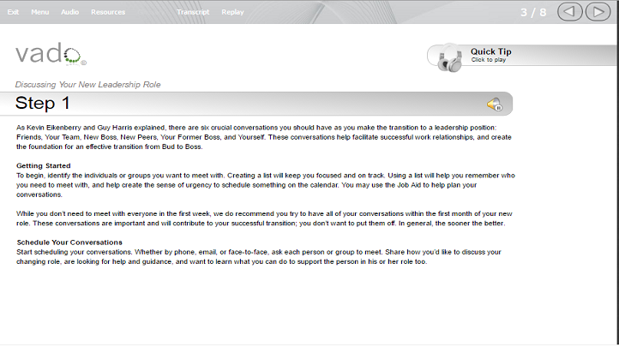Click the Exit option in top bar

click(x=13, y=12)
